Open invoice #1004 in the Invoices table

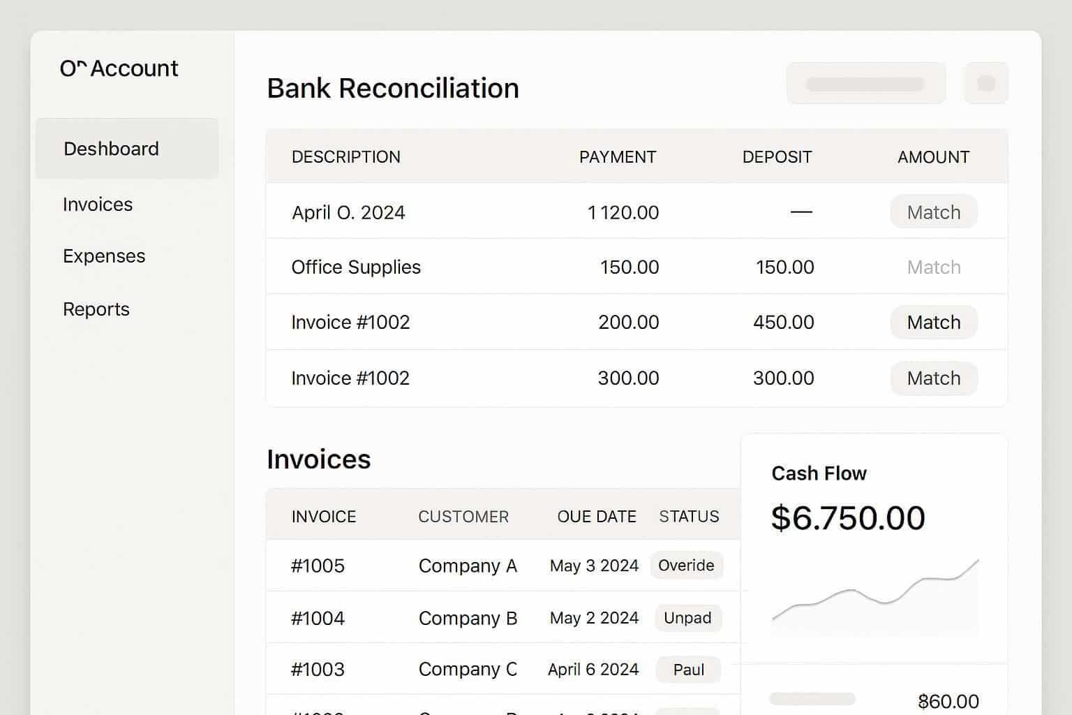pos(318,618)
